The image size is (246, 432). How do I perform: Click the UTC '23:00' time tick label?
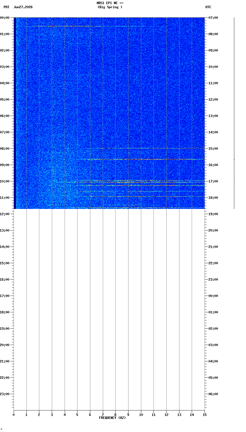[213, 280]
